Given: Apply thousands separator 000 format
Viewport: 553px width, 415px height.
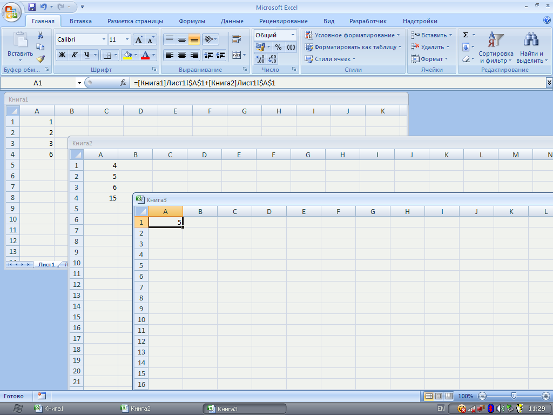Looking at the screenshot, I should 291,47.
